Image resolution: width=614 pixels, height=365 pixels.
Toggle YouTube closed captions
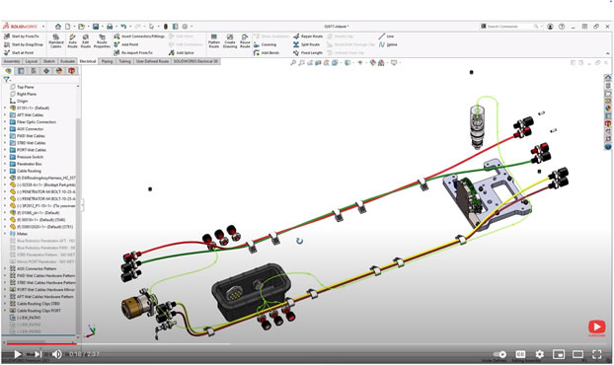(x=520, y=354)
